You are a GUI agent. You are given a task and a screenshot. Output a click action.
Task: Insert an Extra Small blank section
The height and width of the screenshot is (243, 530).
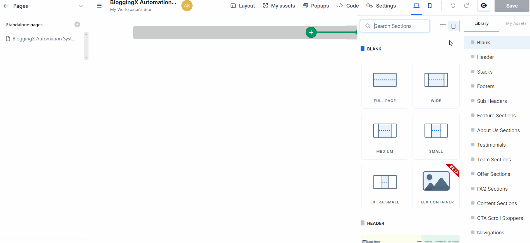[385, 187]
